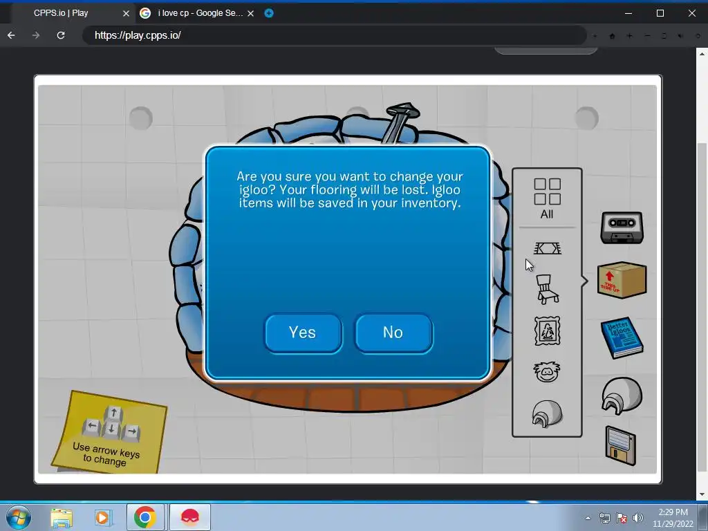
Task: Reload the current page
Action: (61, 35)
